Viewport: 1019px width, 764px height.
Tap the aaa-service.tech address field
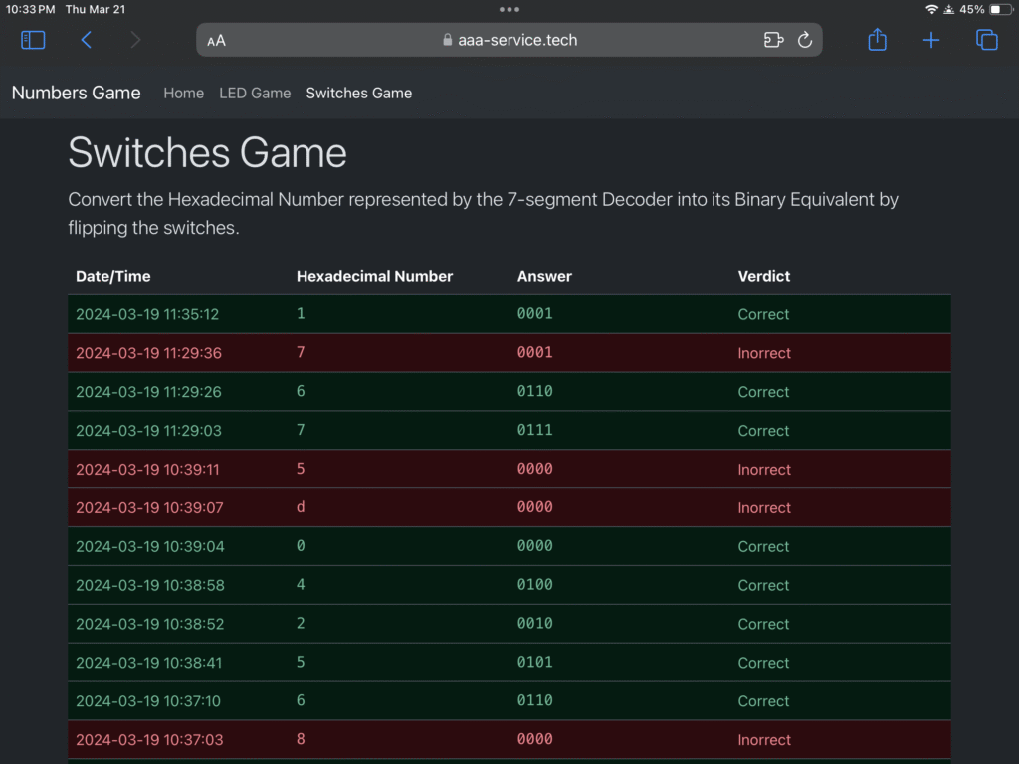tap(509, 41)
